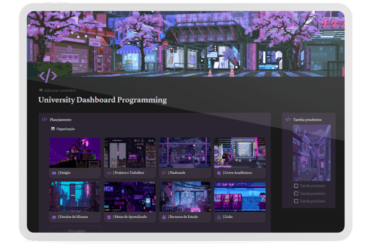Click the alley image under Tarefas pendentes
The width and height of the screenshot is (371, 247).
312,153
